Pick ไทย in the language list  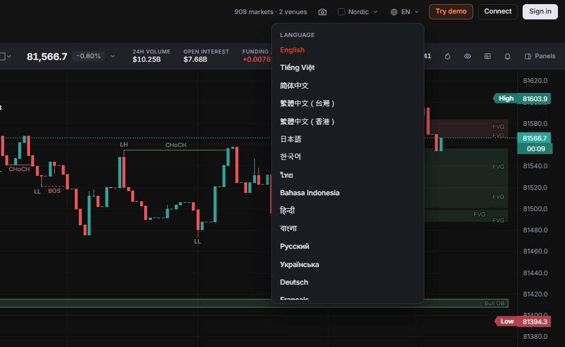[287, 175]
